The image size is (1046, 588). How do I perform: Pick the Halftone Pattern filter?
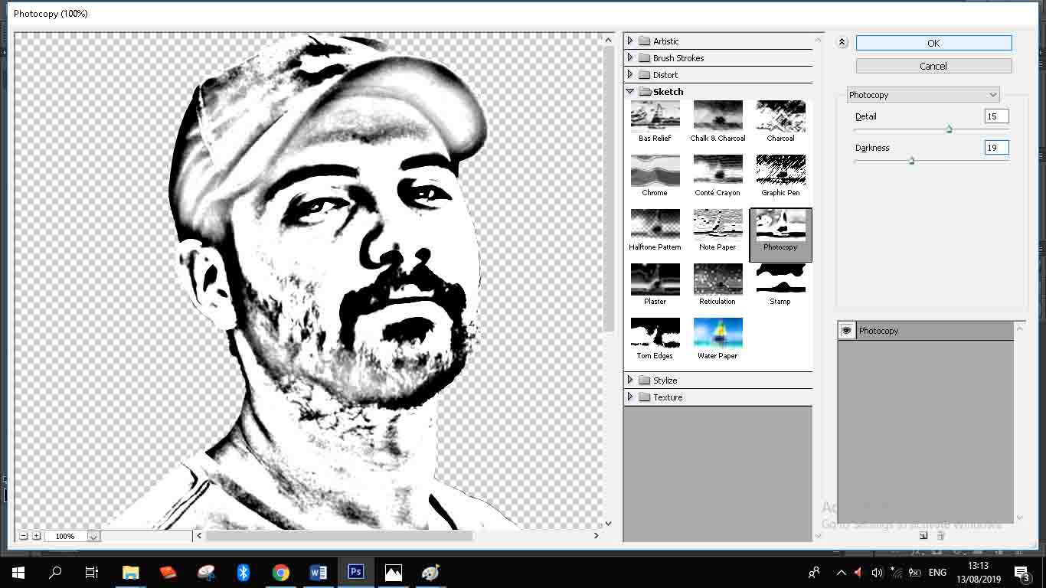655,225
